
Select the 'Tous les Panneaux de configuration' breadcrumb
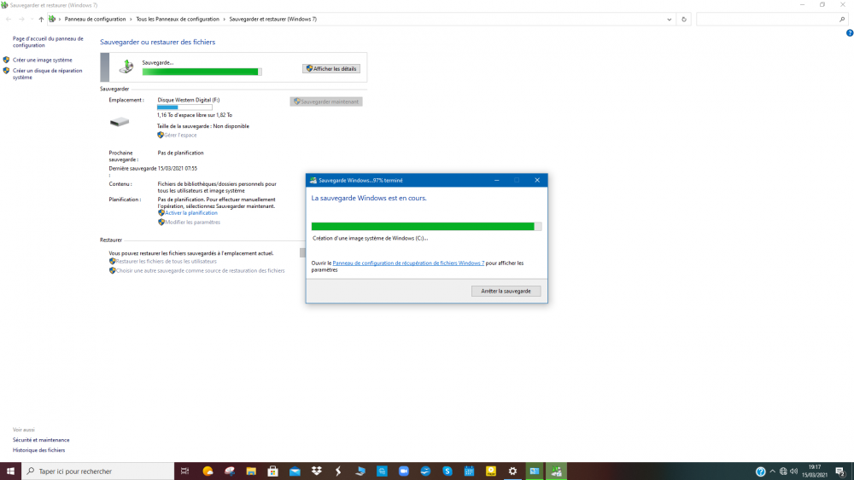[x=178, y=19]
